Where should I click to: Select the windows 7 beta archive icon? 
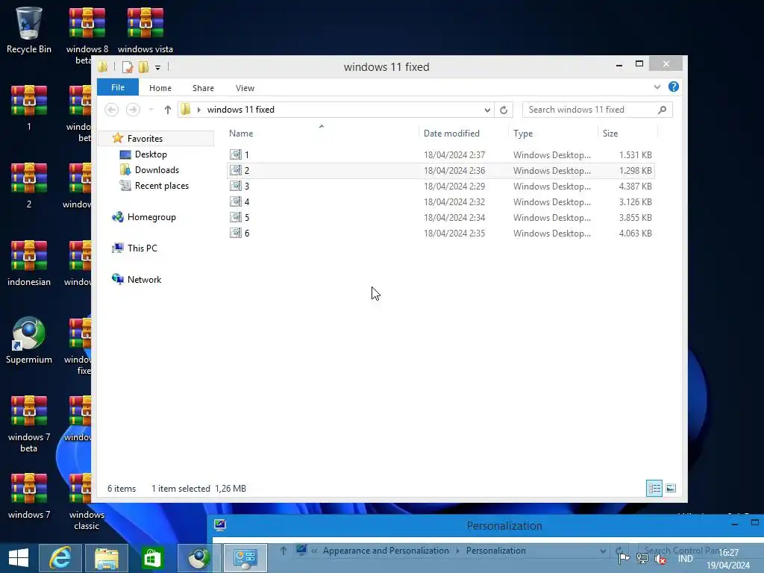tap(29, 423)
